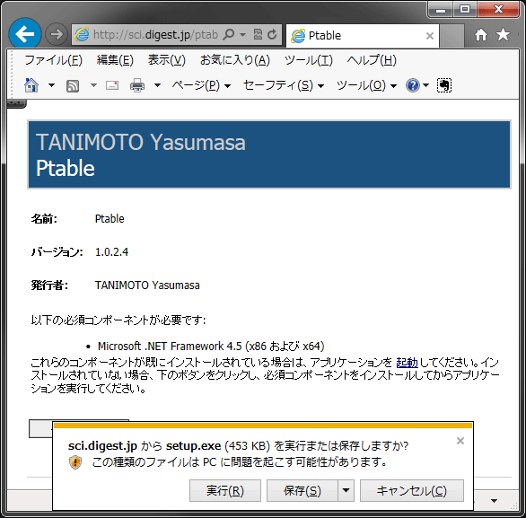Click the setup.exe file name text
The height and width of the screenshot is (518, 526).
[193, 446]
